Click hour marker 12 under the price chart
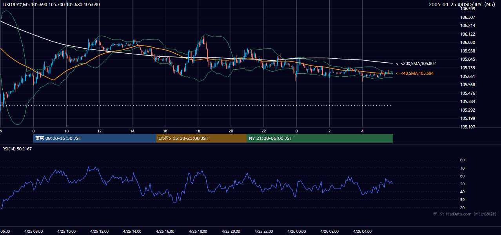 (100, 131)
